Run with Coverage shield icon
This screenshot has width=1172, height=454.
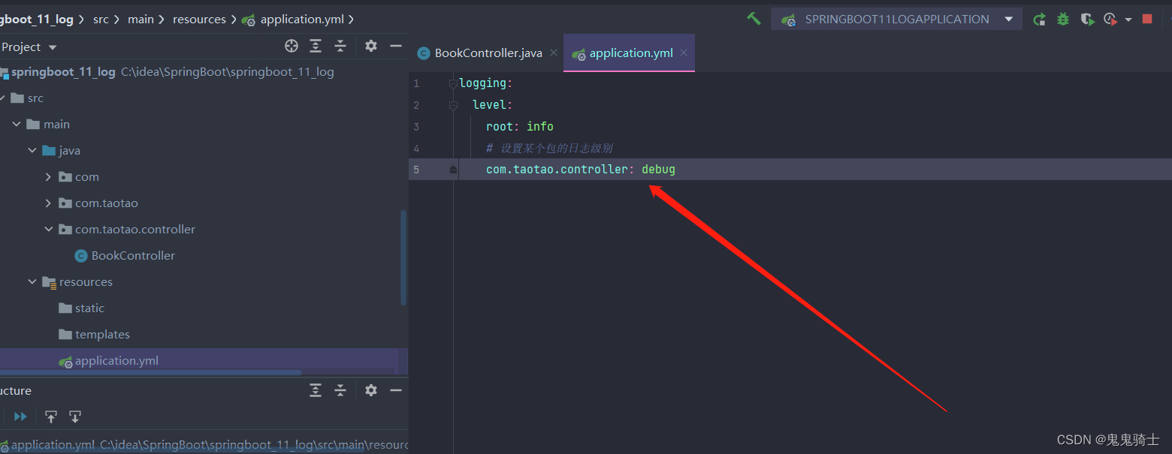pos(1086,20)
